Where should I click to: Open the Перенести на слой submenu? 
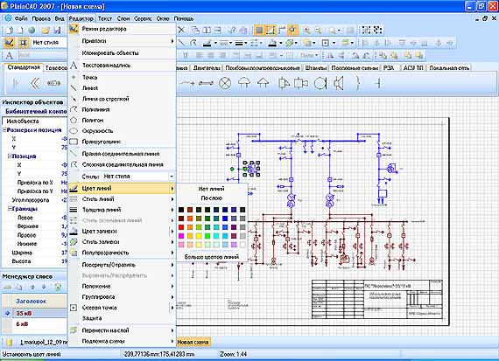point(123,330)
